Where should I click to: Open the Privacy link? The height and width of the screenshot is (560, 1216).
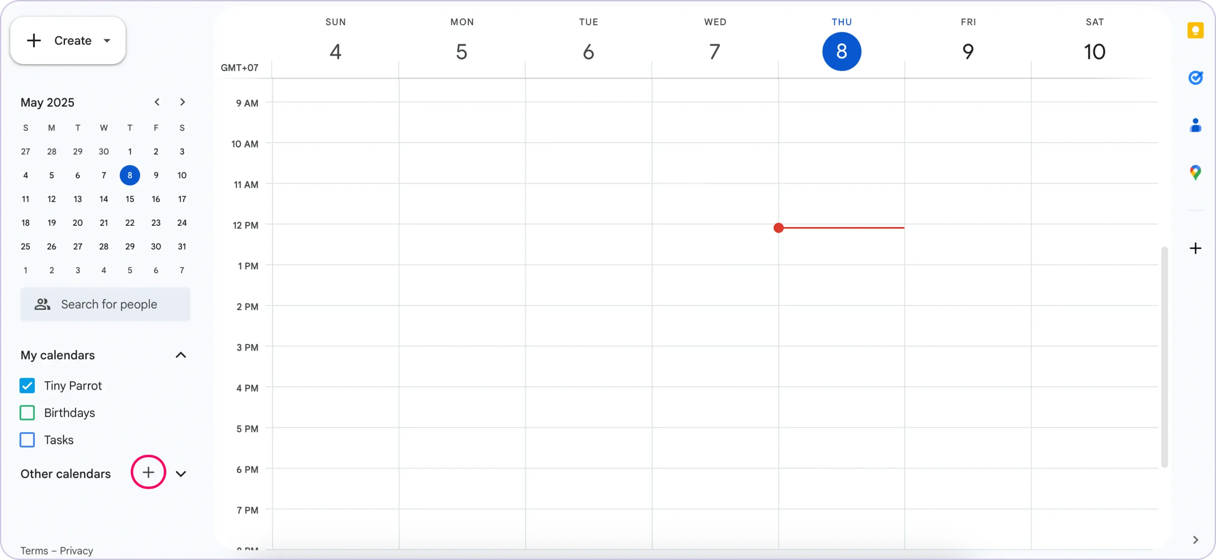[x=76, y=551]
